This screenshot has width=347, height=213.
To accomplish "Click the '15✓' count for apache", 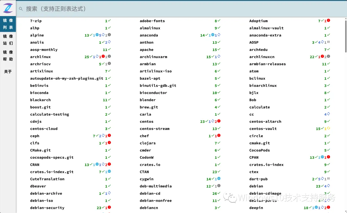I will [x=216, y=49].
